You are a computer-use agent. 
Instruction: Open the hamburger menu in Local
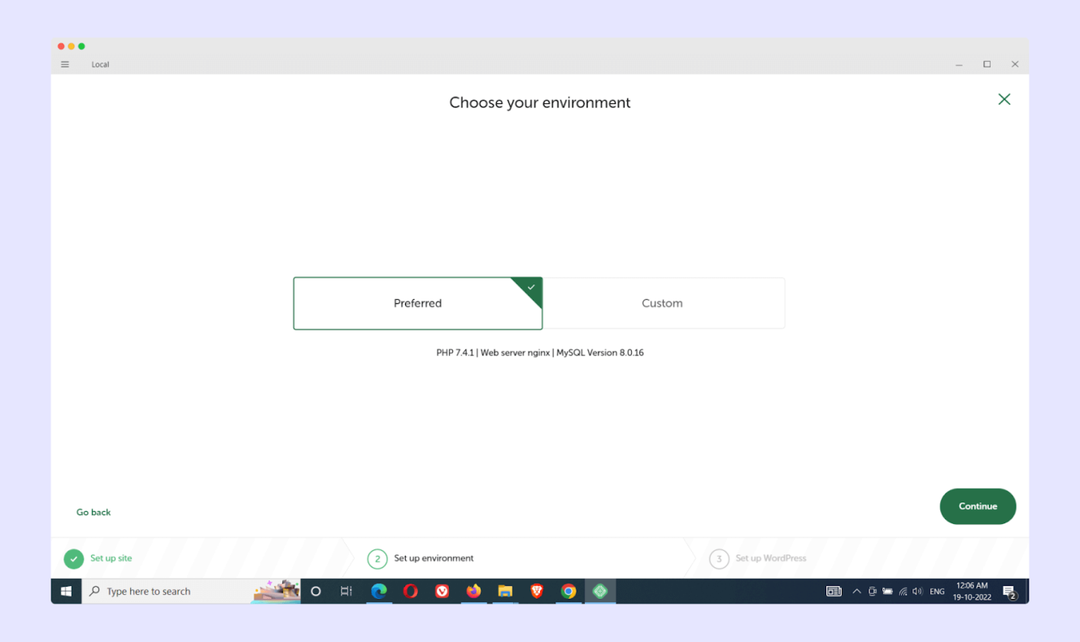point(65,64)
